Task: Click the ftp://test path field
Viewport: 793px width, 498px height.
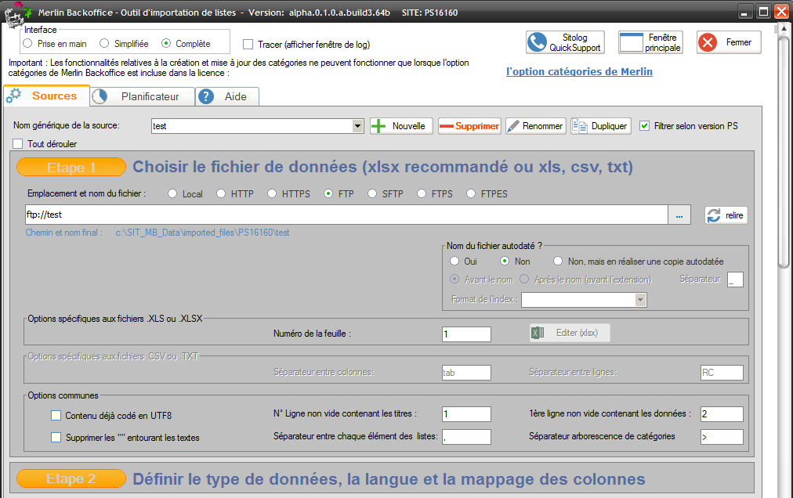Action: [346, 215]
